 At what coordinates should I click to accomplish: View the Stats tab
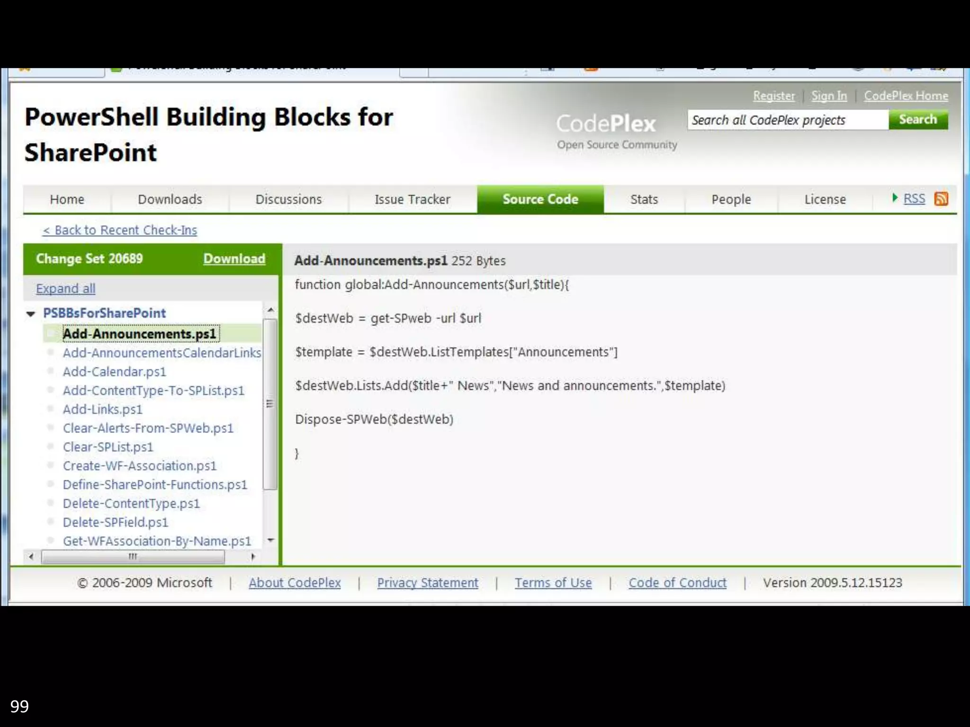click(x=644, y=199)
